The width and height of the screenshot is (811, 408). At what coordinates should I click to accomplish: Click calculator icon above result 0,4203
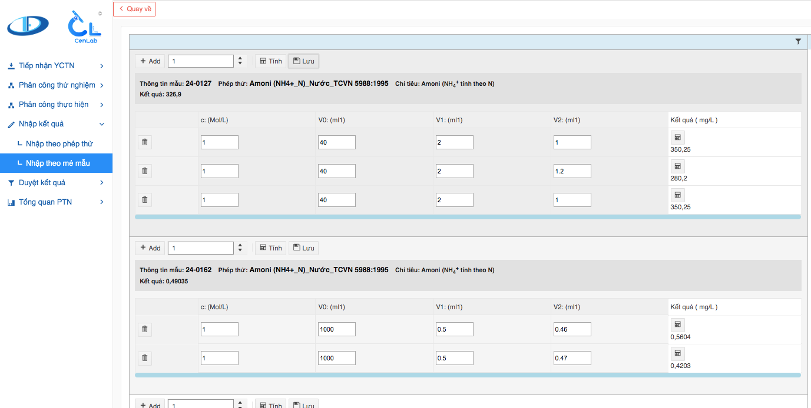point(677,353)
